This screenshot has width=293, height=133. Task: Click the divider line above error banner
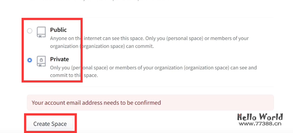tap(154, 87)
